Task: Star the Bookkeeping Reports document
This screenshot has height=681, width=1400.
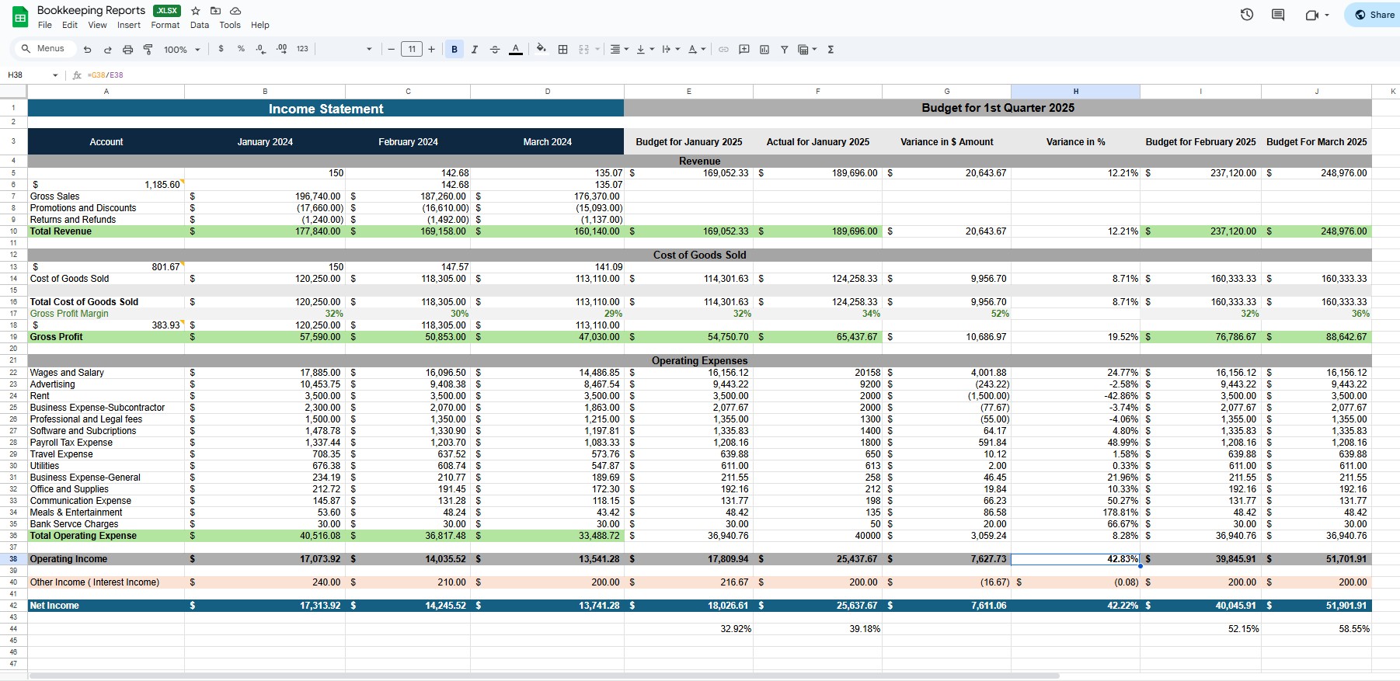Action: click(x=196, y=11)
